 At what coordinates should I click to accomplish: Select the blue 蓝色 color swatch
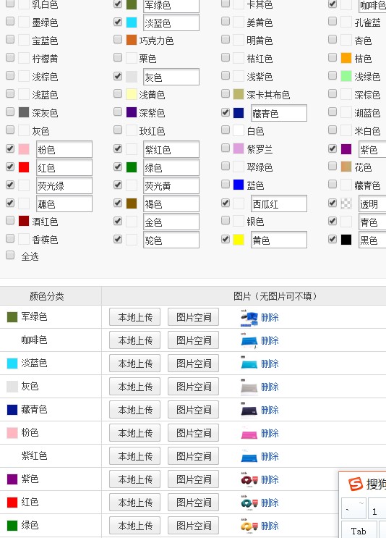239,185
